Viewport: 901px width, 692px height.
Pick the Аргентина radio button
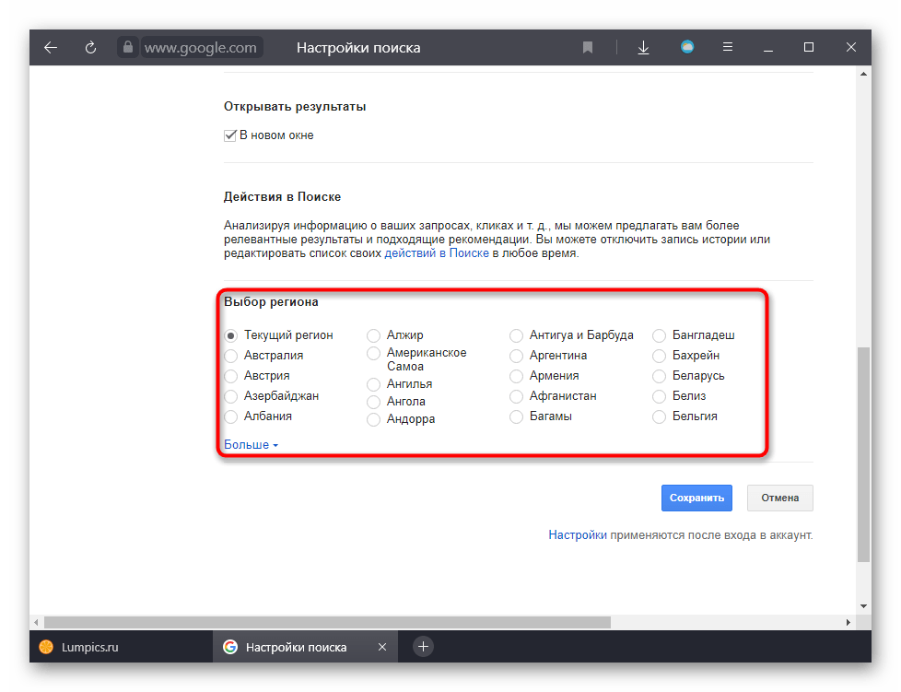point(516,356)
